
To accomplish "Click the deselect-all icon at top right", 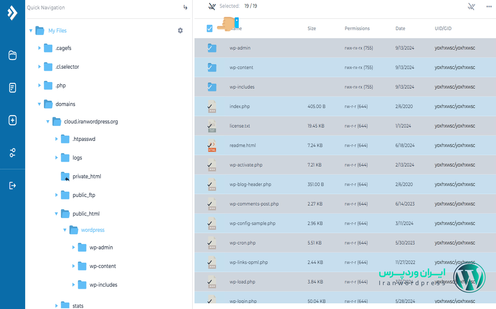I will coord(471,6).
